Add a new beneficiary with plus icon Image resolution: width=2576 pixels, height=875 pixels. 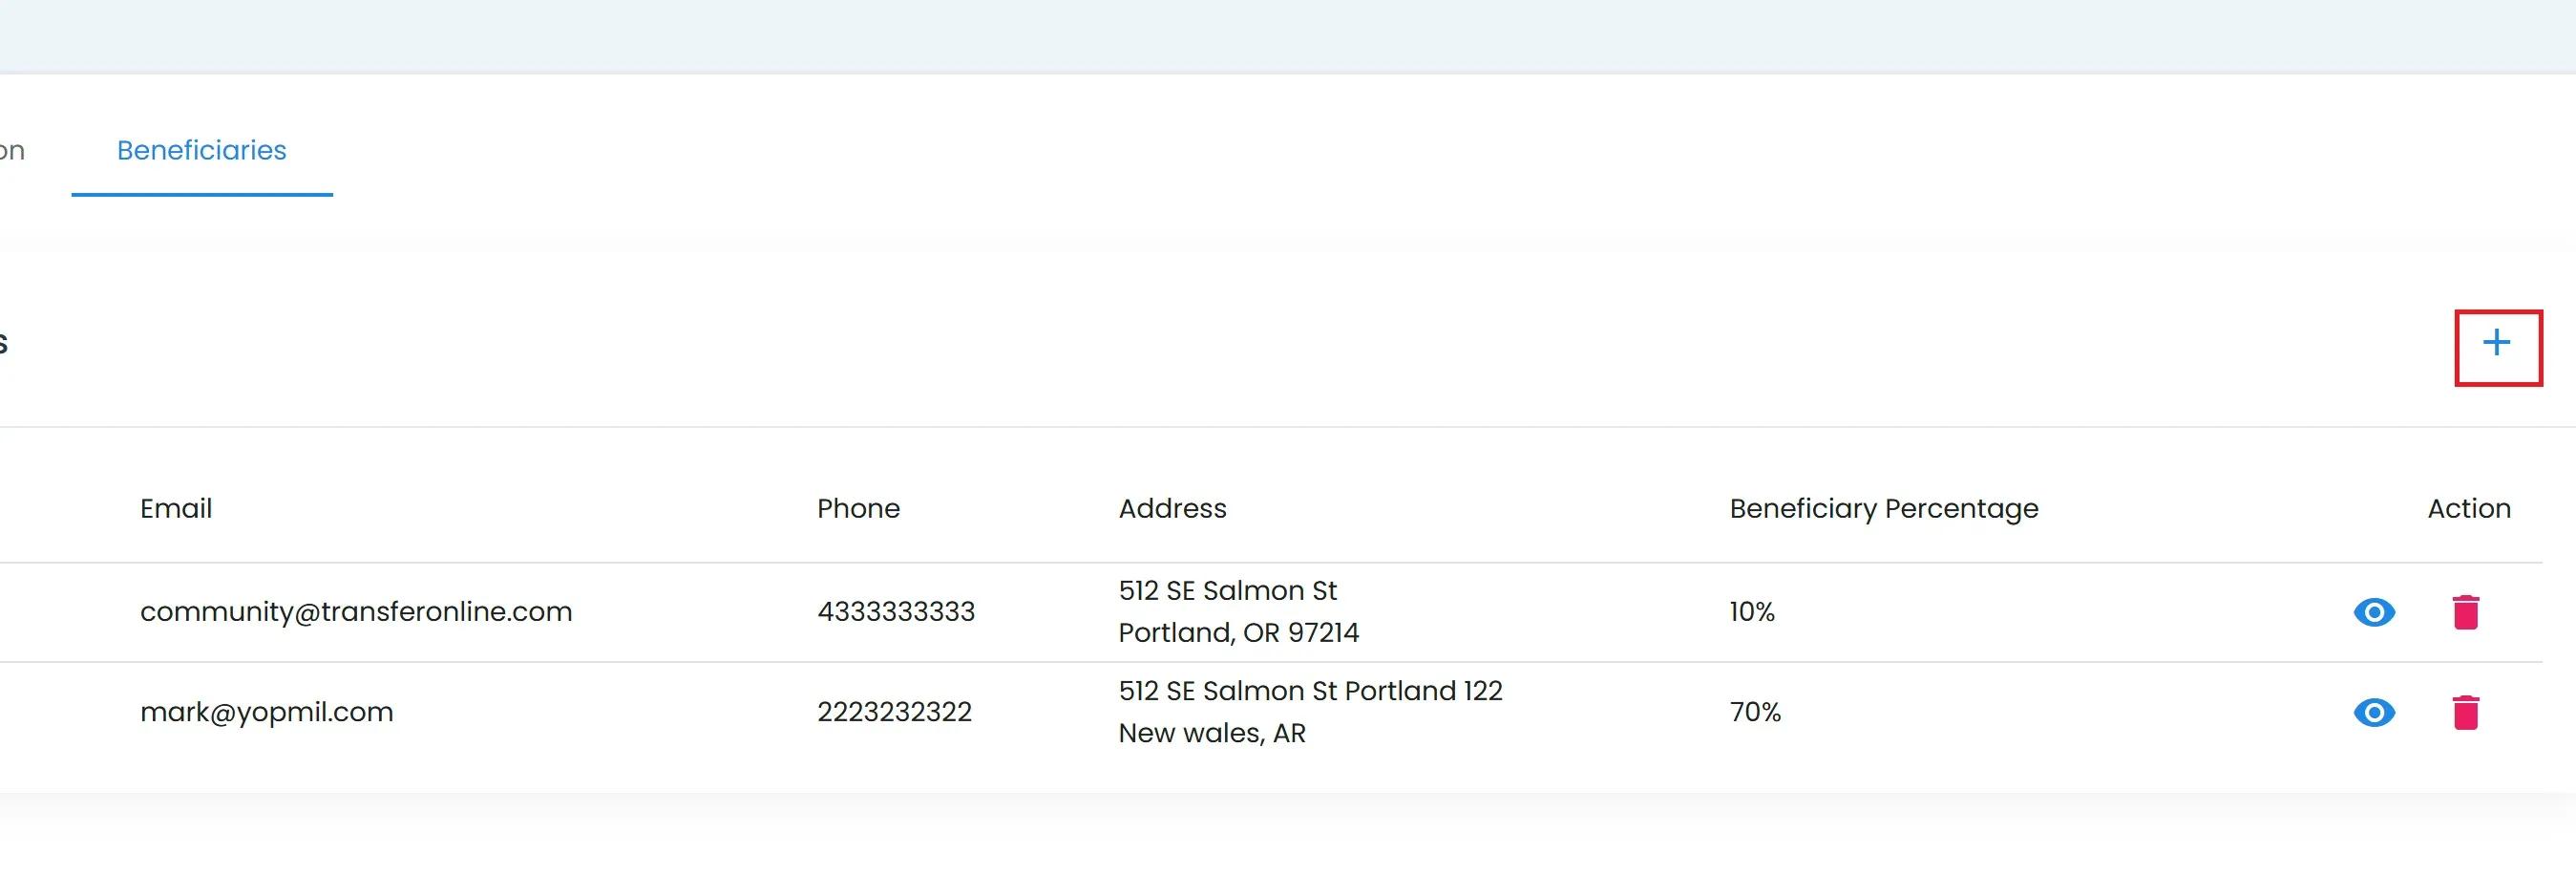pos(2496,344)
